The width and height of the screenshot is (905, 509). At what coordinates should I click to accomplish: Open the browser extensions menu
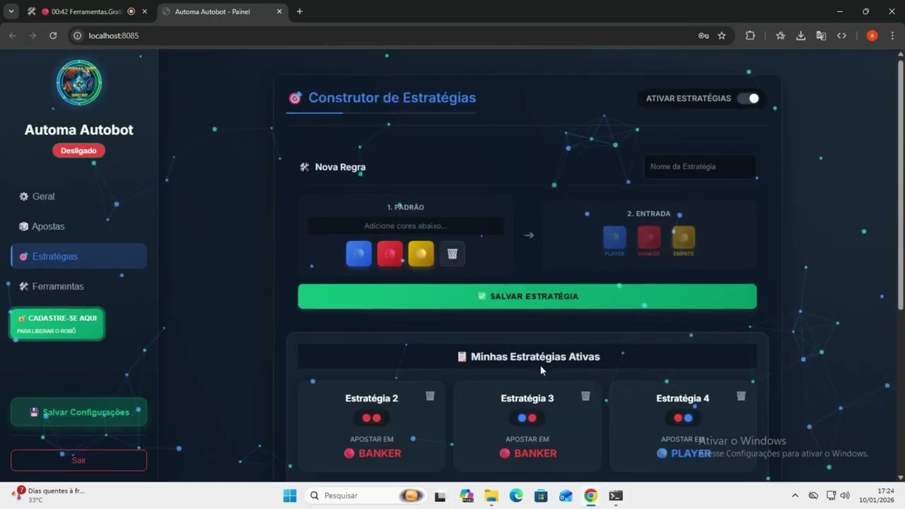(x=750, y=35)
